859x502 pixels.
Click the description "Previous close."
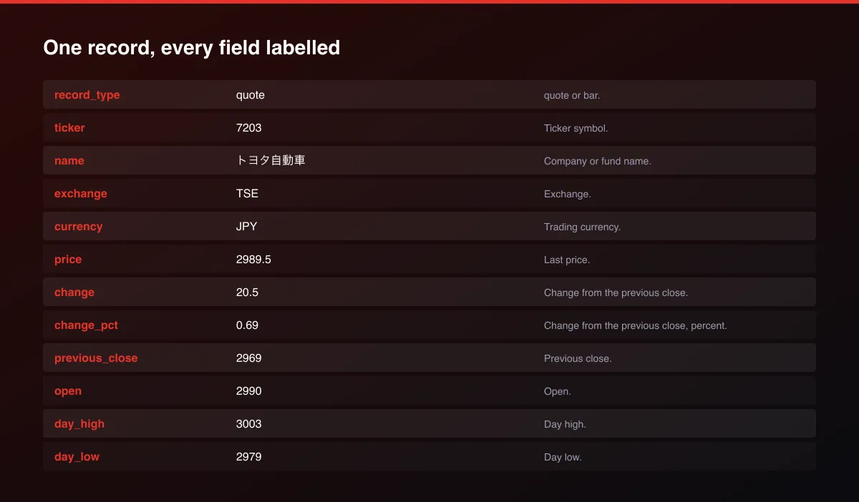pyautogui.click(x=578, y=358)
